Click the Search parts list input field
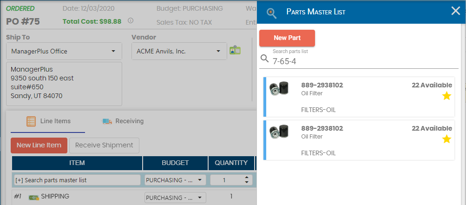 362,61
